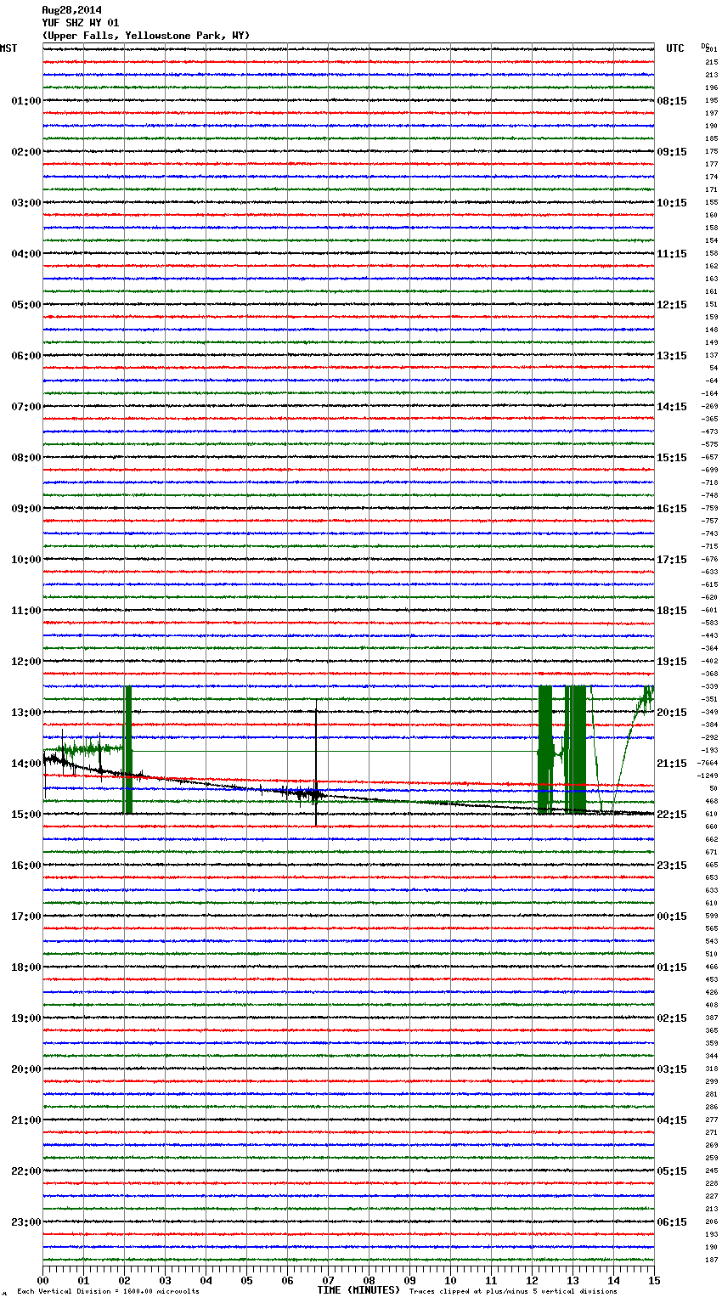This screenshot has height=1303, width=722.
Task: Select the 19:15 UTC time label
Action: coord(672,662)
